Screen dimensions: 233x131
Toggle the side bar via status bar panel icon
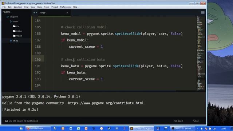pyautogui.click(x=7, y=121)
